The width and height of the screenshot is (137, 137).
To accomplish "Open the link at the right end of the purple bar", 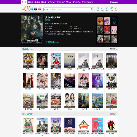I will pos(114,2).
